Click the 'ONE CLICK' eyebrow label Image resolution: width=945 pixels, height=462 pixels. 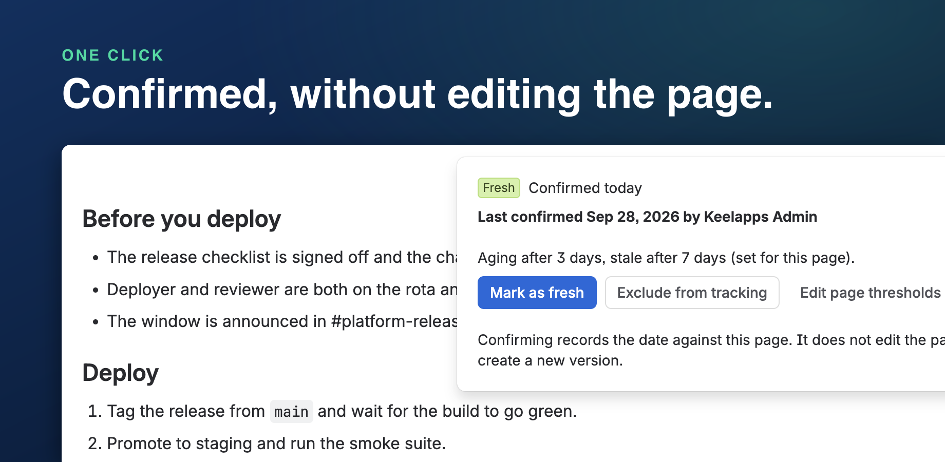coord(112,55)
